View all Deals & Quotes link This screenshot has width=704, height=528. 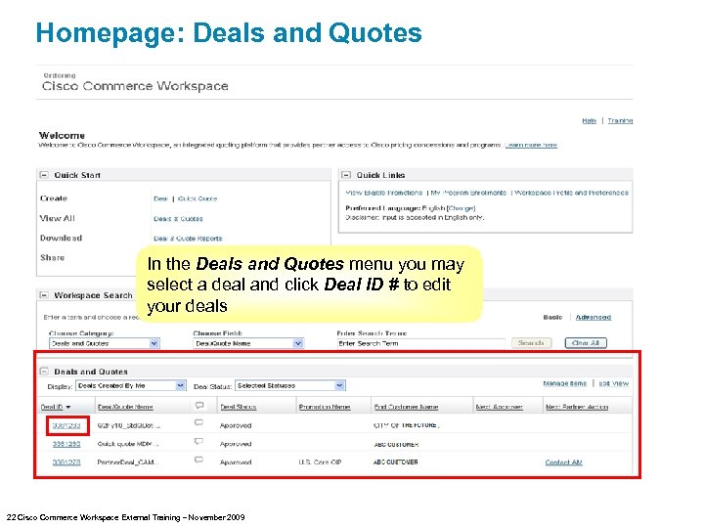point(178,219)
